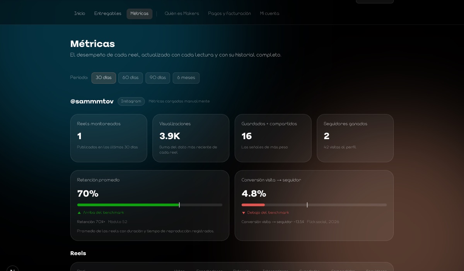Click the @sammmtov account handle

pyautogui.click(x=92, y=101)
